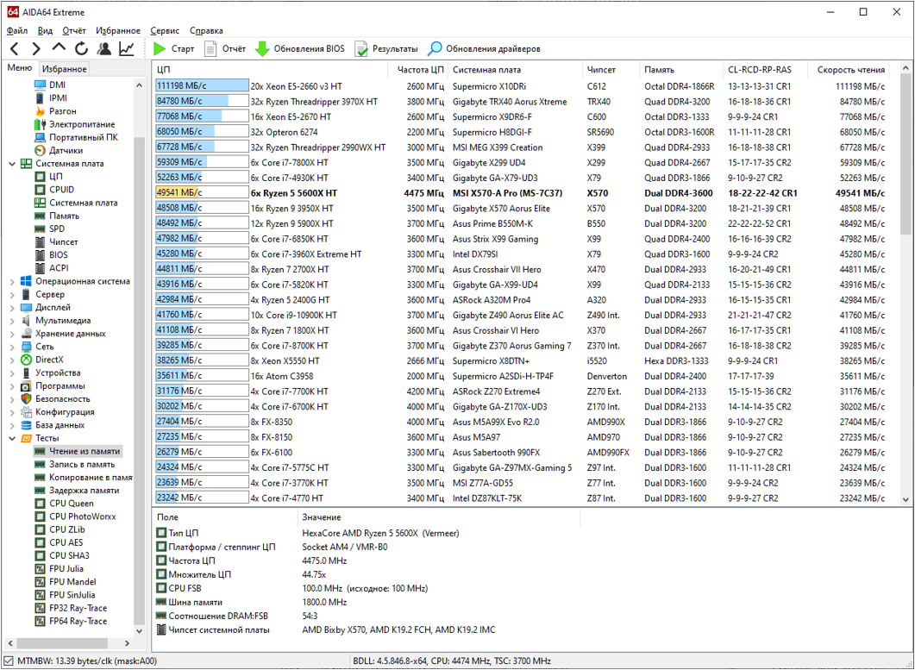Click the Отчёт report page icon

click(210, 49)
